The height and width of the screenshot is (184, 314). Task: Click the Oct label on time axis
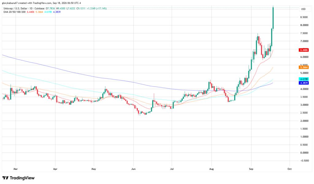pos(289,169)
